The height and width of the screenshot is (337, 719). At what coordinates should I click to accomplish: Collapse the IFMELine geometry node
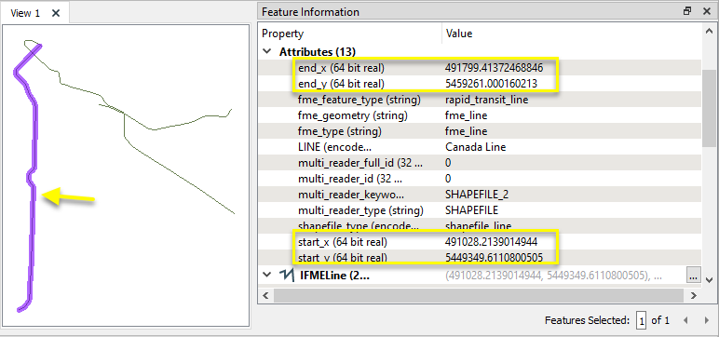tap(267, 276)
